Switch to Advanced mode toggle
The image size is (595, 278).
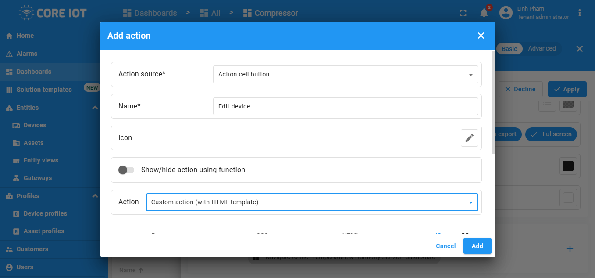[x=542, y=49]
